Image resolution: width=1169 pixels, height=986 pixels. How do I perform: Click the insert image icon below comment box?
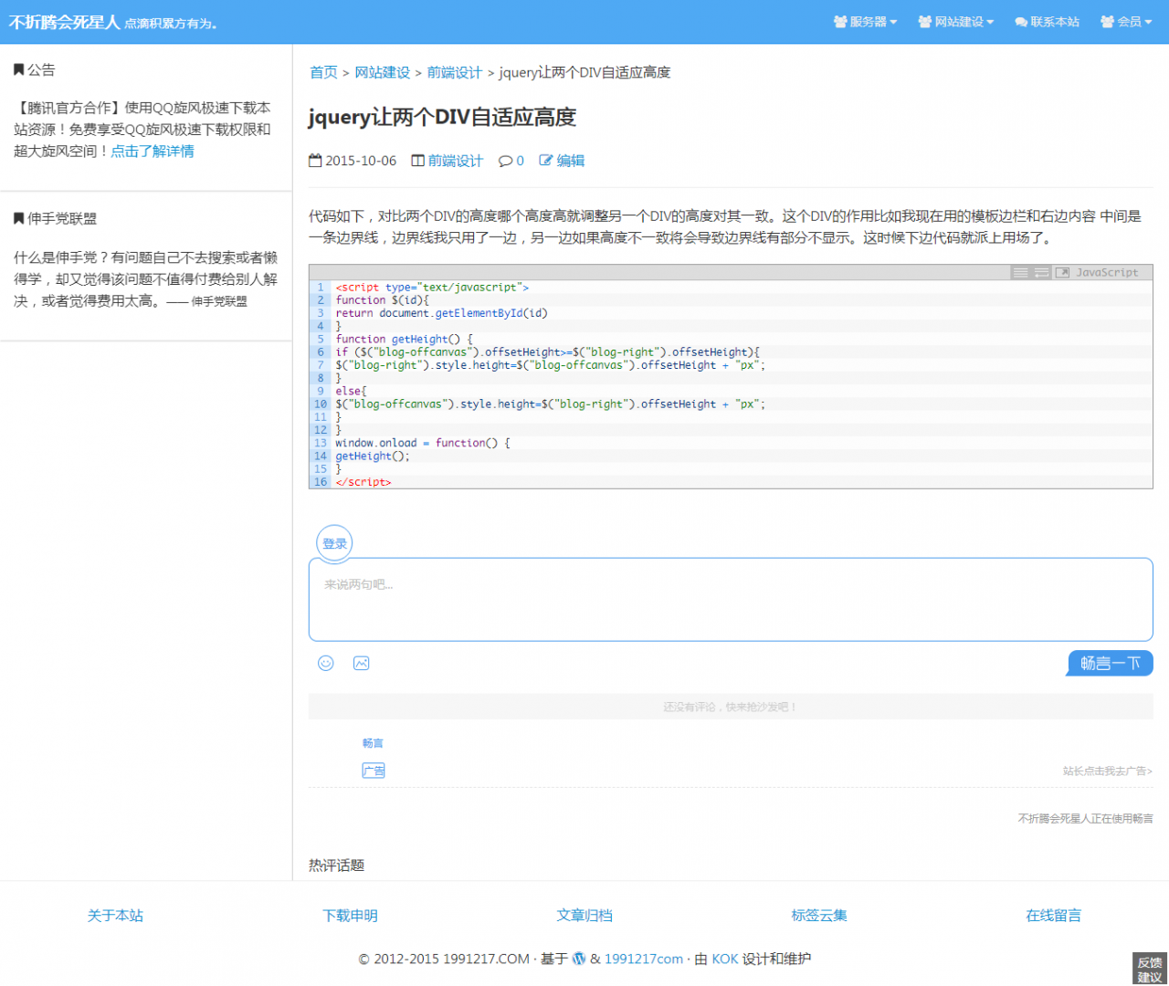[362, 663]
